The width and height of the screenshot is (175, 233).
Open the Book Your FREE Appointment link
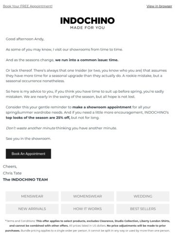[28, 6]
